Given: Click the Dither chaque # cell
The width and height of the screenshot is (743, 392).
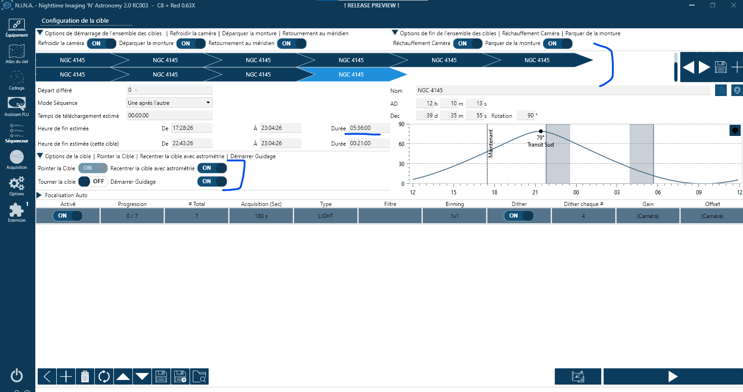Looking at the screenshot, I should pos(583,216).
